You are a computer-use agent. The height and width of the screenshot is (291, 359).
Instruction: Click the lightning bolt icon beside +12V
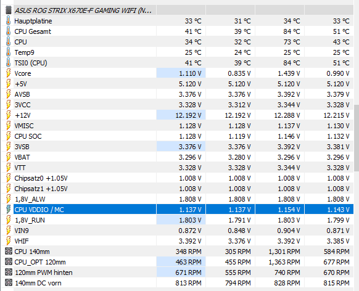pyautogui.click(x=9, y=115)
